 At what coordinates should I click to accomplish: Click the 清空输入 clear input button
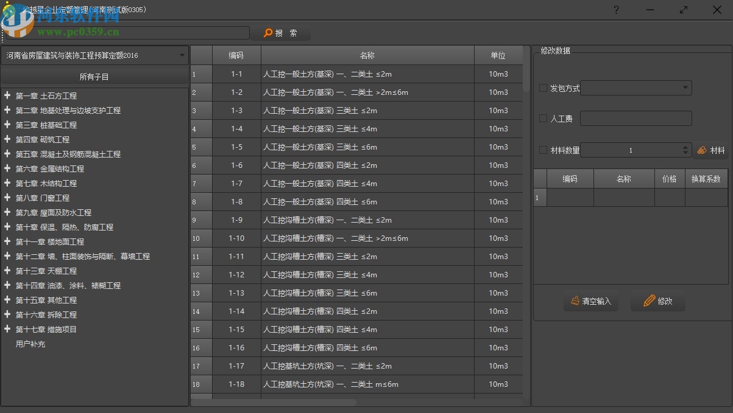pos(590,301)
